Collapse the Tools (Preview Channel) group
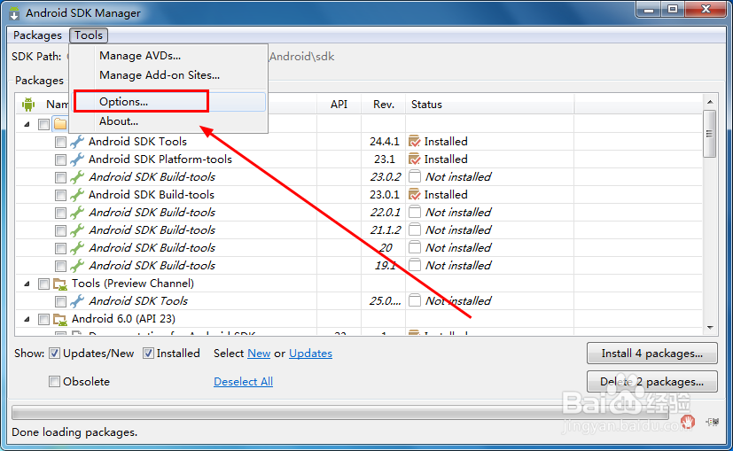Viewport: 733px width, 451px height. click(x=27, y=284)
